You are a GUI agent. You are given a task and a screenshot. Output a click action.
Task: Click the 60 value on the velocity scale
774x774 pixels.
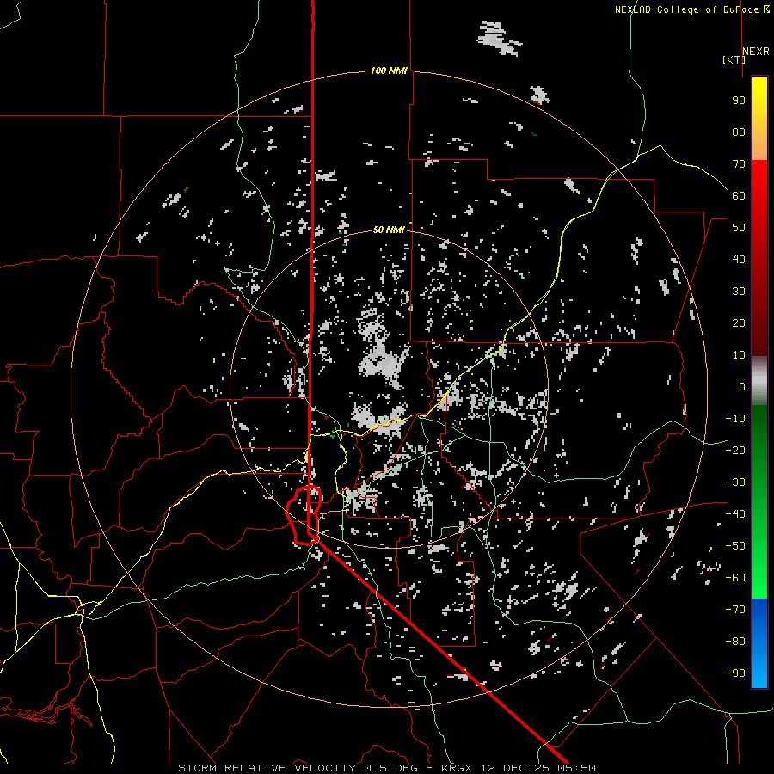(x=739, y=196)
